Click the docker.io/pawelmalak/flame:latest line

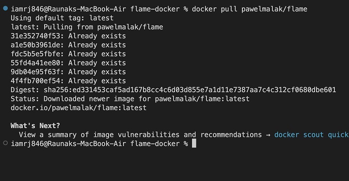pyautogui.click(x=79, y=108)
